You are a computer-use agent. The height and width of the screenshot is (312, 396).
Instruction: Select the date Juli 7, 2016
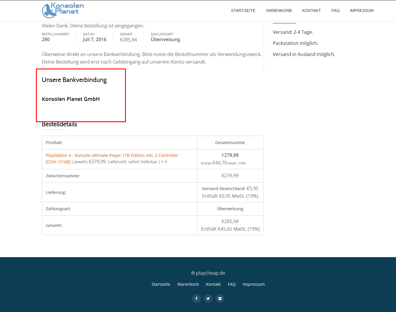pos(95,39)
